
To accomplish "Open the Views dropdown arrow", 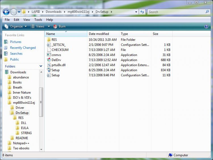I will pos(49,26).
